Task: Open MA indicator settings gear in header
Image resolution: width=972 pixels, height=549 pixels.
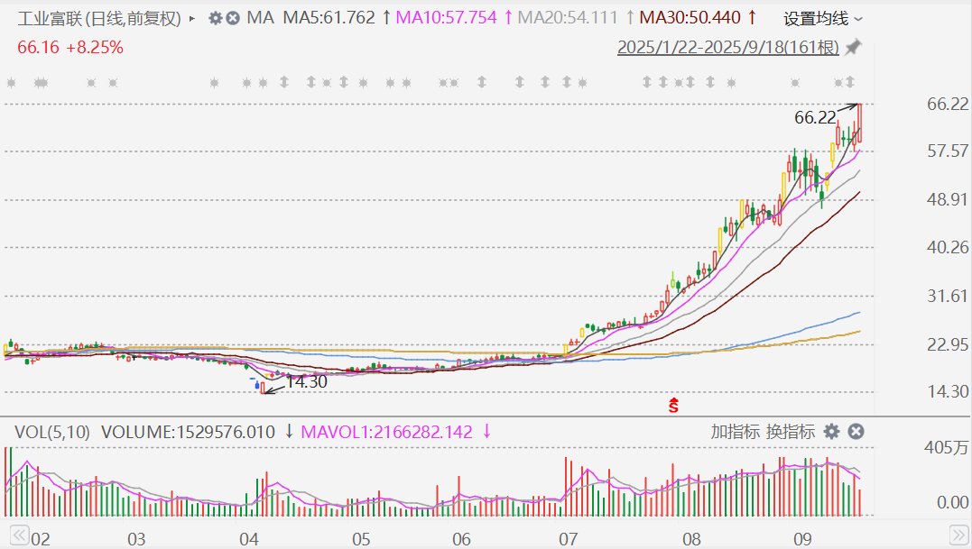Action: pos(215,18)
